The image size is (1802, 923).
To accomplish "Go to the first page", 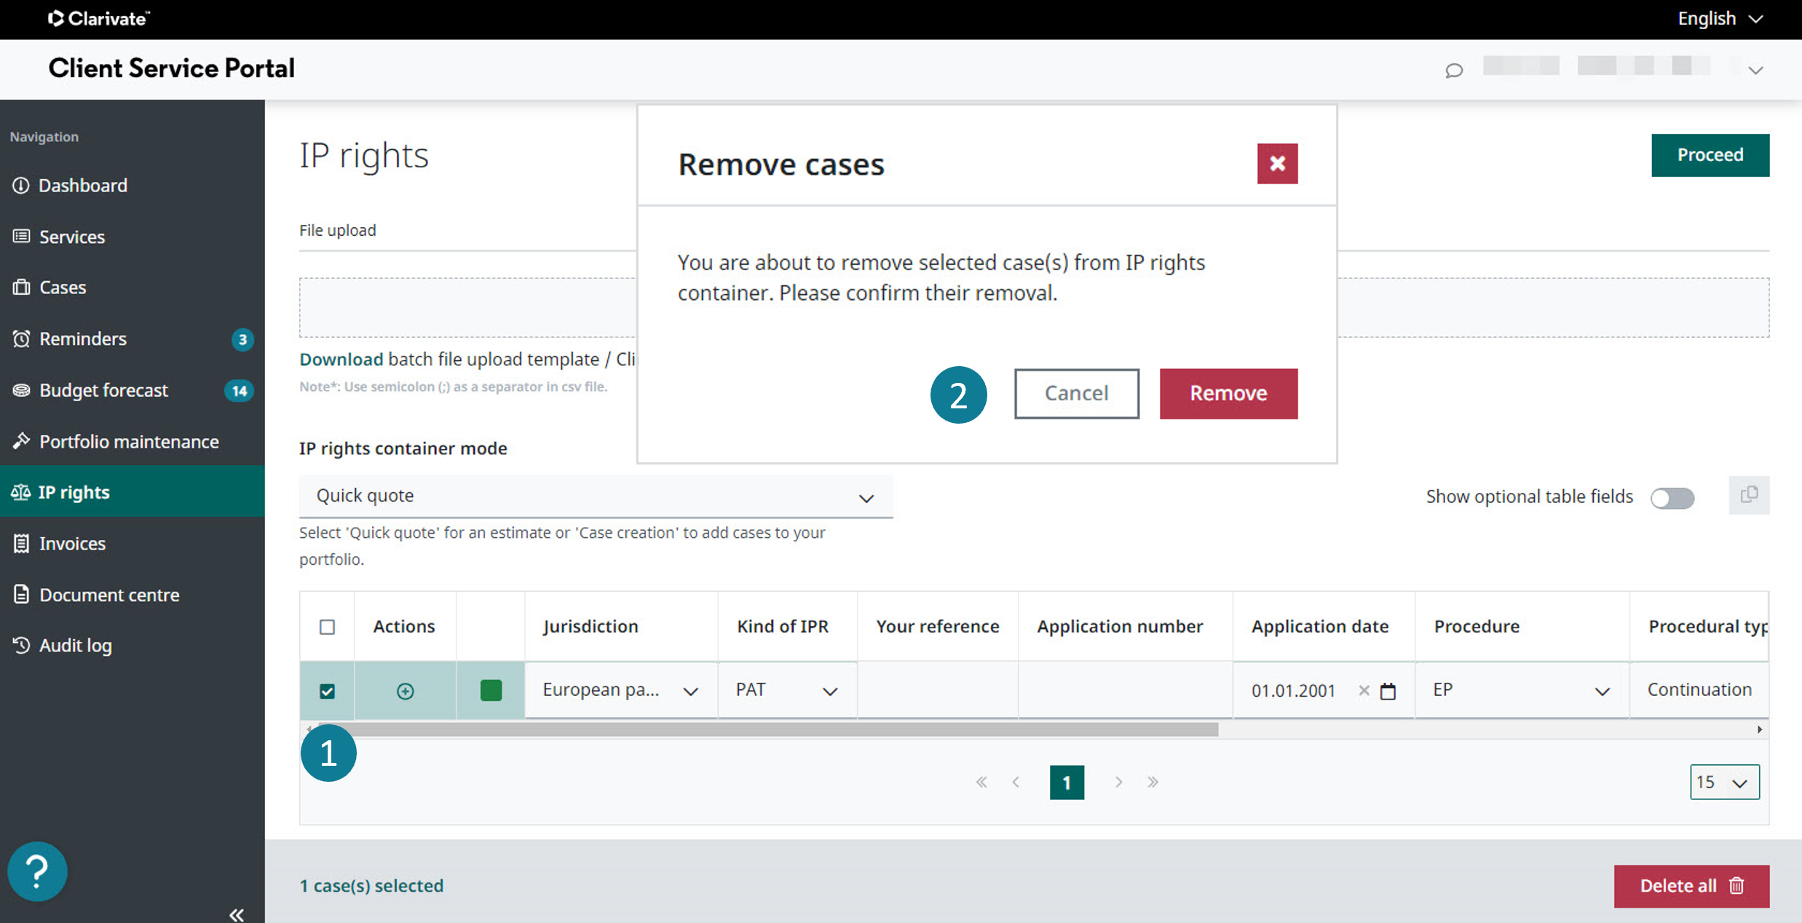I will [981, 782].
